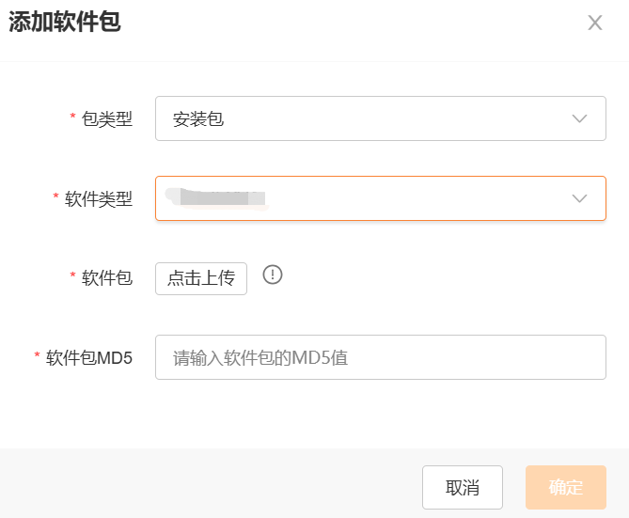629x518 pixels.
Task: Click the 确定 button
Action: point(566,488)
